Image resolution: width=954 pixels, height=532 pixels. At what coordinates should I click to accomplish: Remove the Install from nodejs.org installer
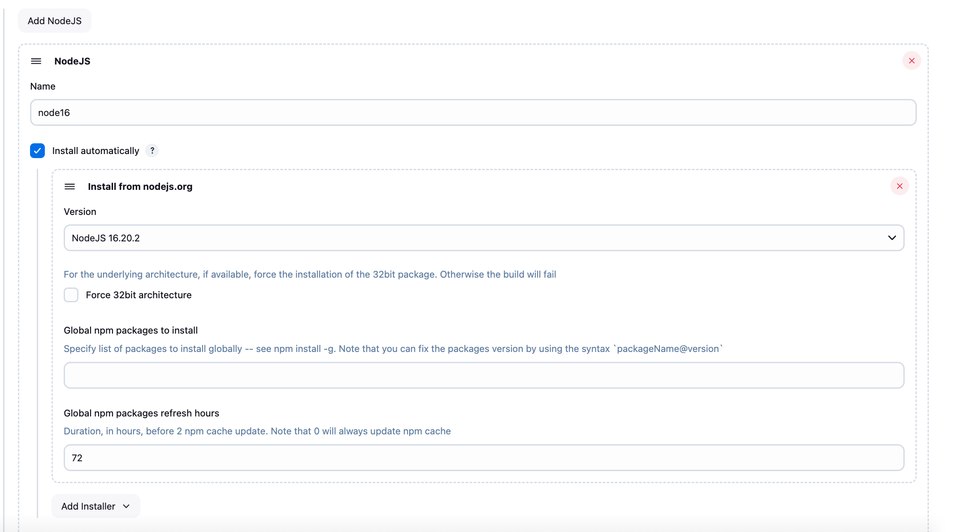click(x=899, y=186)
